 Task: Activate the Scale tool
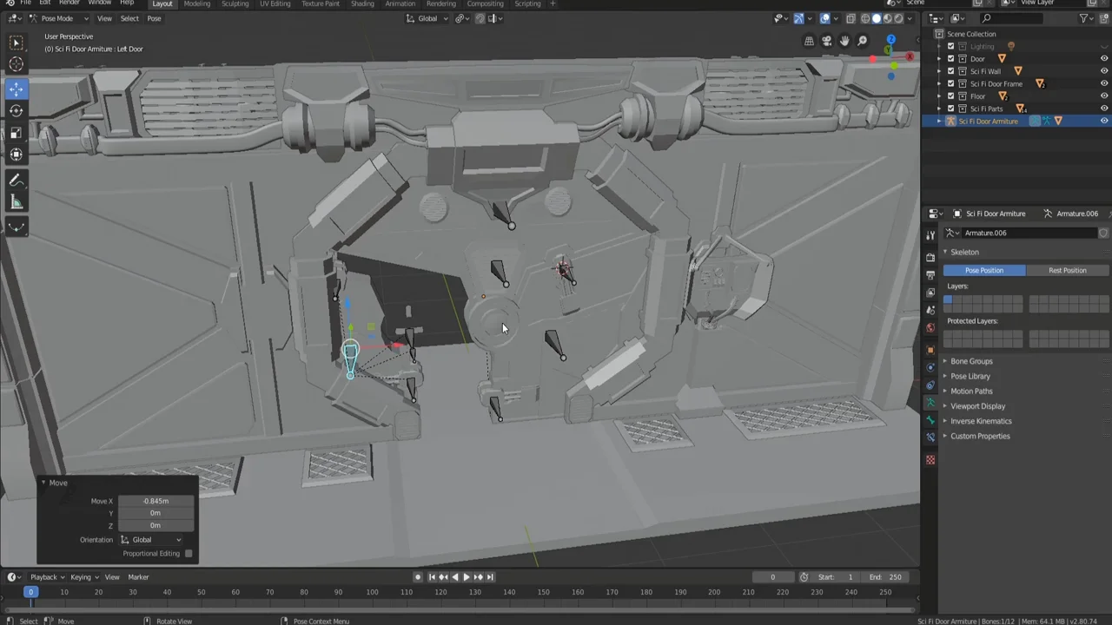point(16,132)
